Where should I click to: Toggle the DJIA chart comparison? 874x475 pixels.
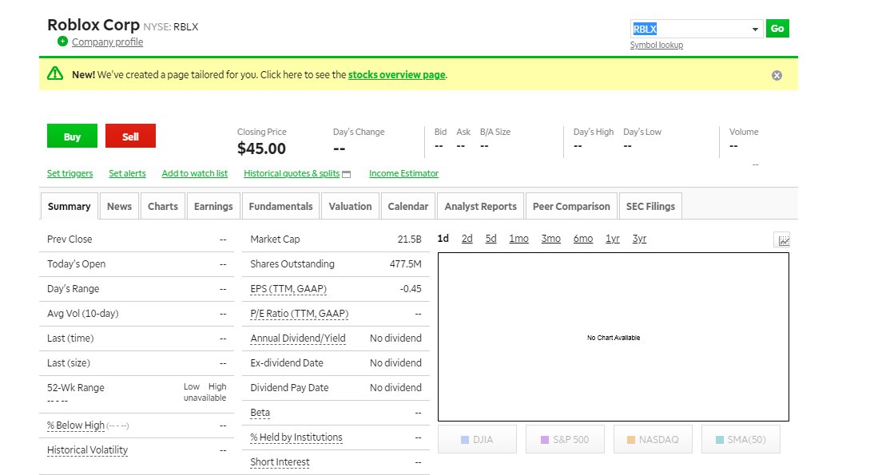pyautogui.click(x=477, y=439)
